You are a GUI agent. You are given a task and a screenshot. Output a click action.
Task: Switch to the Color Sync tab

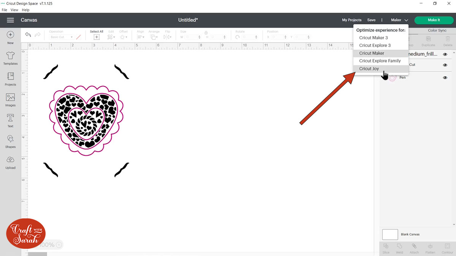click(x=437, y=30)
